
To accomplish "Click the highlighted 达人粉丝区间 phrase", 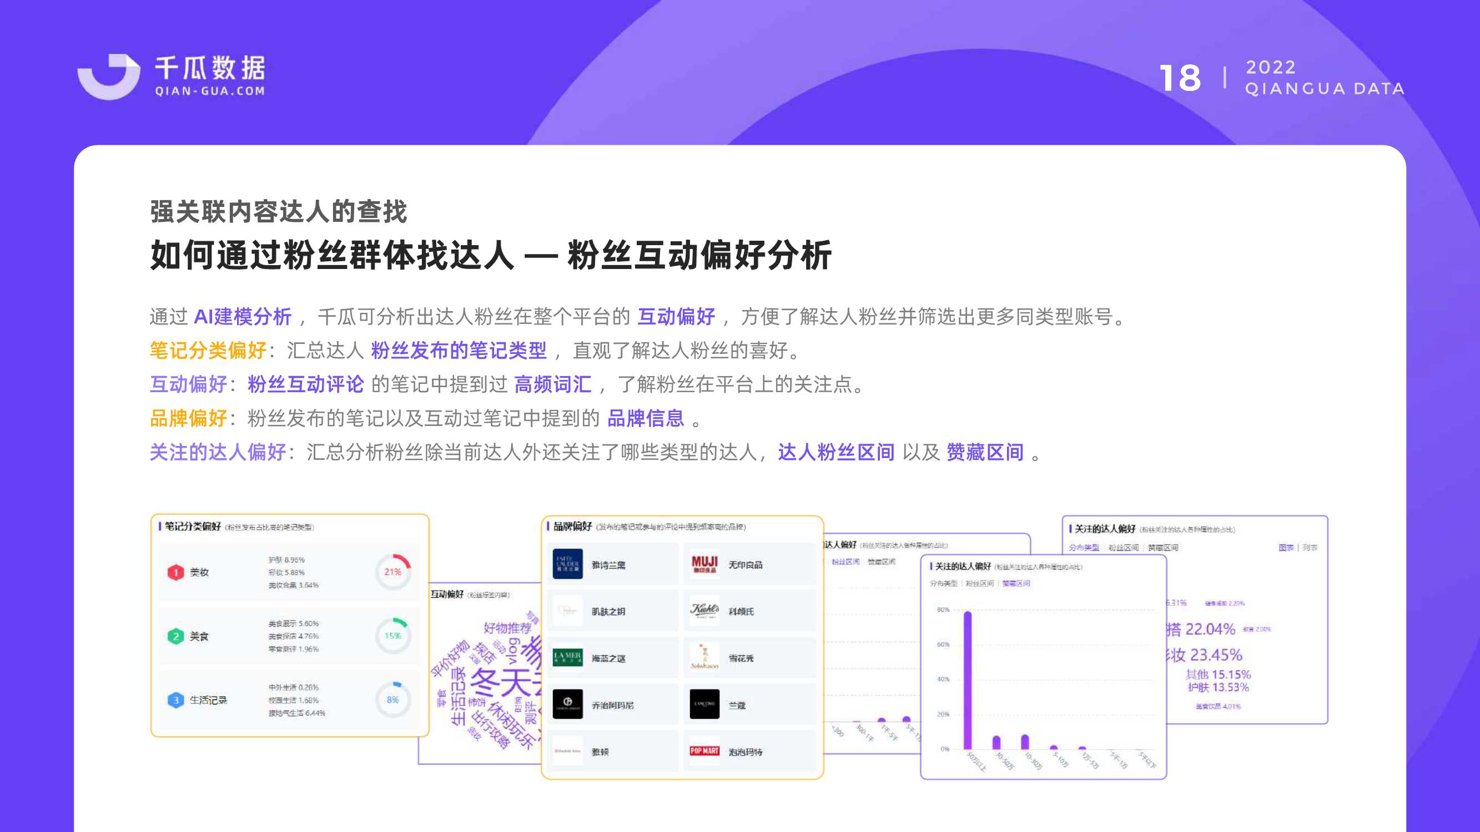I will pyautogui.click(x=836, y=453).
